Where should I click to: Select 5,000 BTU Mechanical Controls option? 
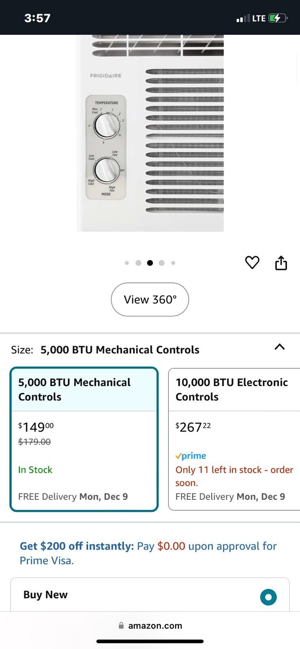point(84,439)
